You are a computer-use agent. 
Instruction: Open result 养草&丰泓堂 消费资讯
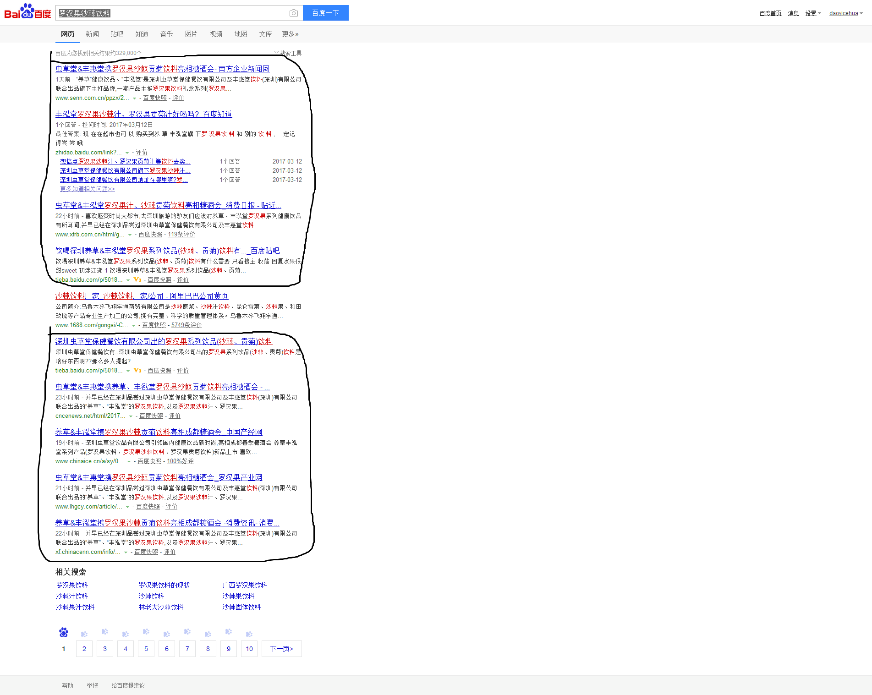pyautogui.click(x=167, y=523)
